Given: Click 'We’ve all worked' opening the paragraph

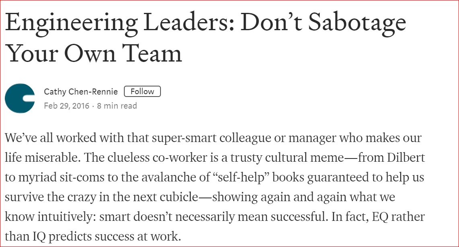Looking at the screenshot, I should click(50, 138).
